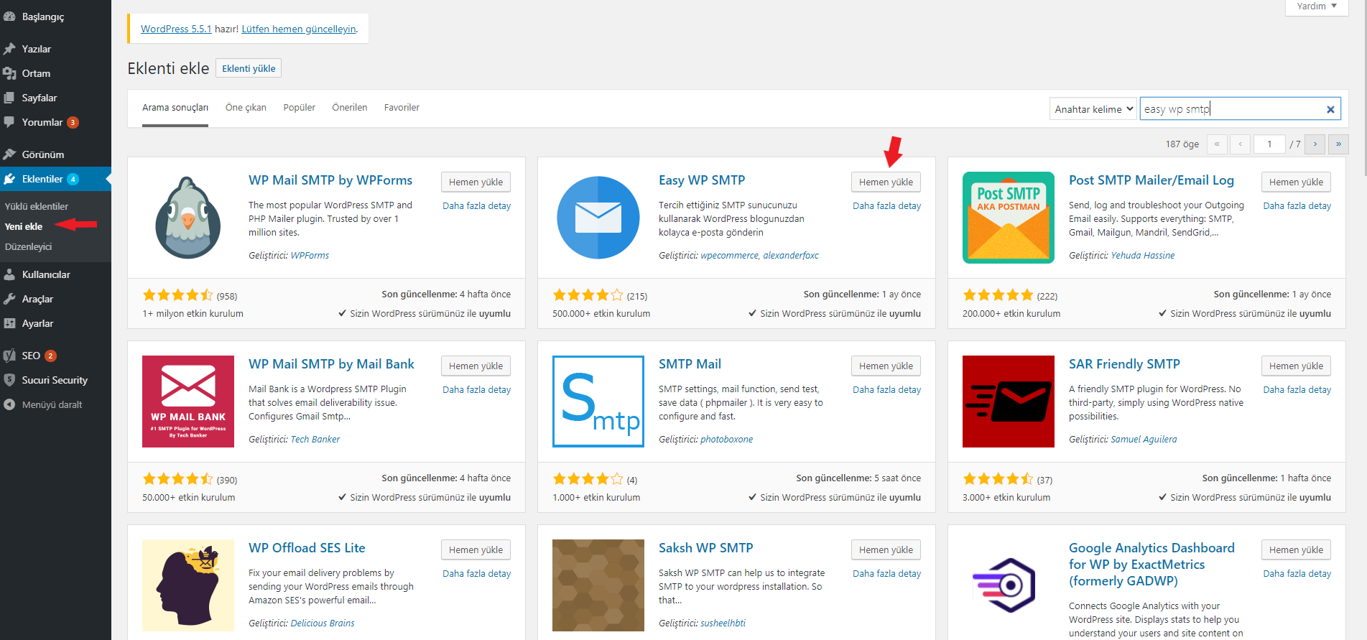Install SMTP Mail plugin

(886, 366)
